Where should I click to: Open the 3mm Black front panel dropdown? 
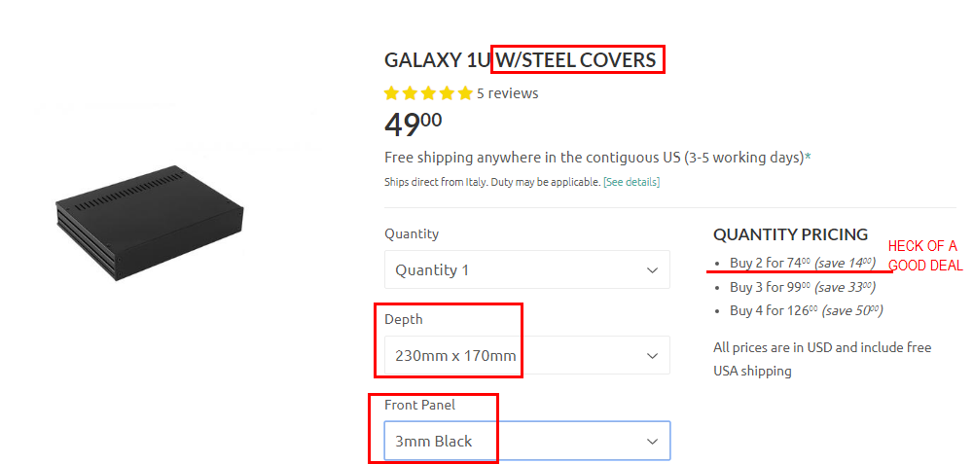526,441
